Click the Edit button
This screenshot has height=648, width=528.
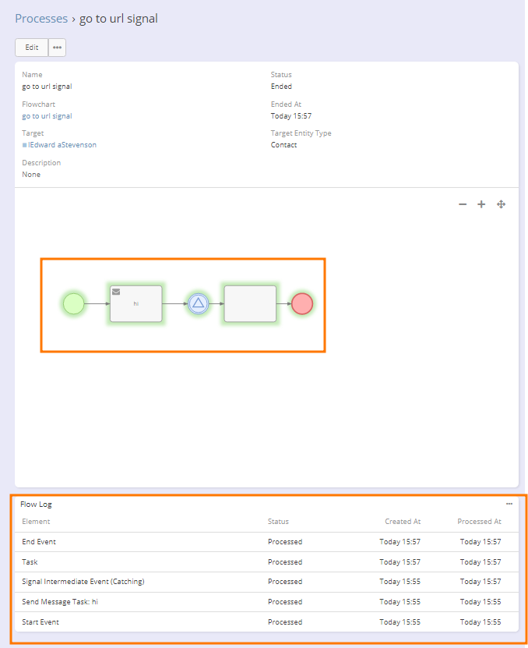click(x=32, y=48)
